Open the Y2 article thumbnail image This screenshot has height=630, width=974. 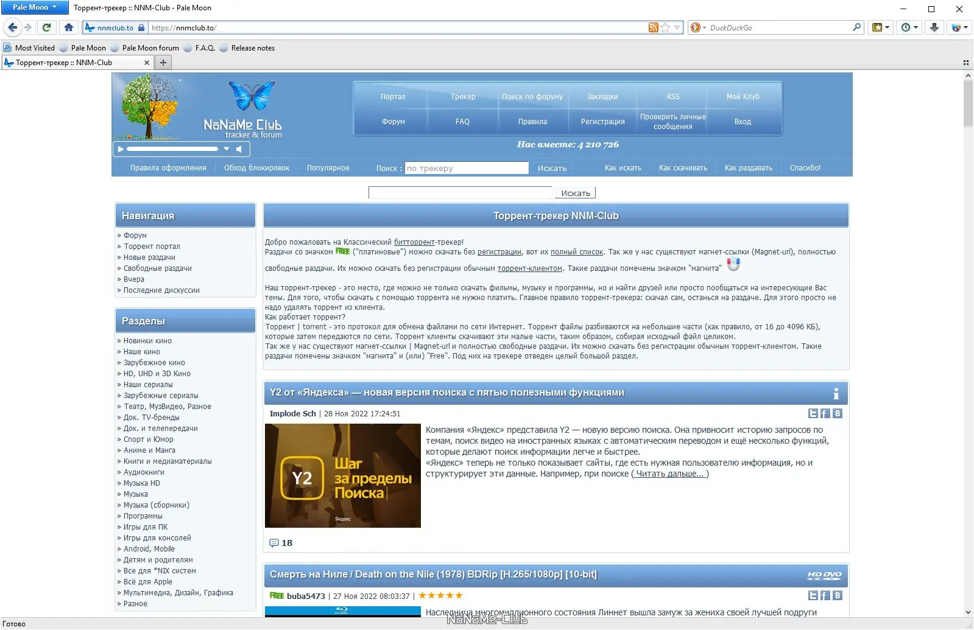pyautogui.click(x=343, y=475)
